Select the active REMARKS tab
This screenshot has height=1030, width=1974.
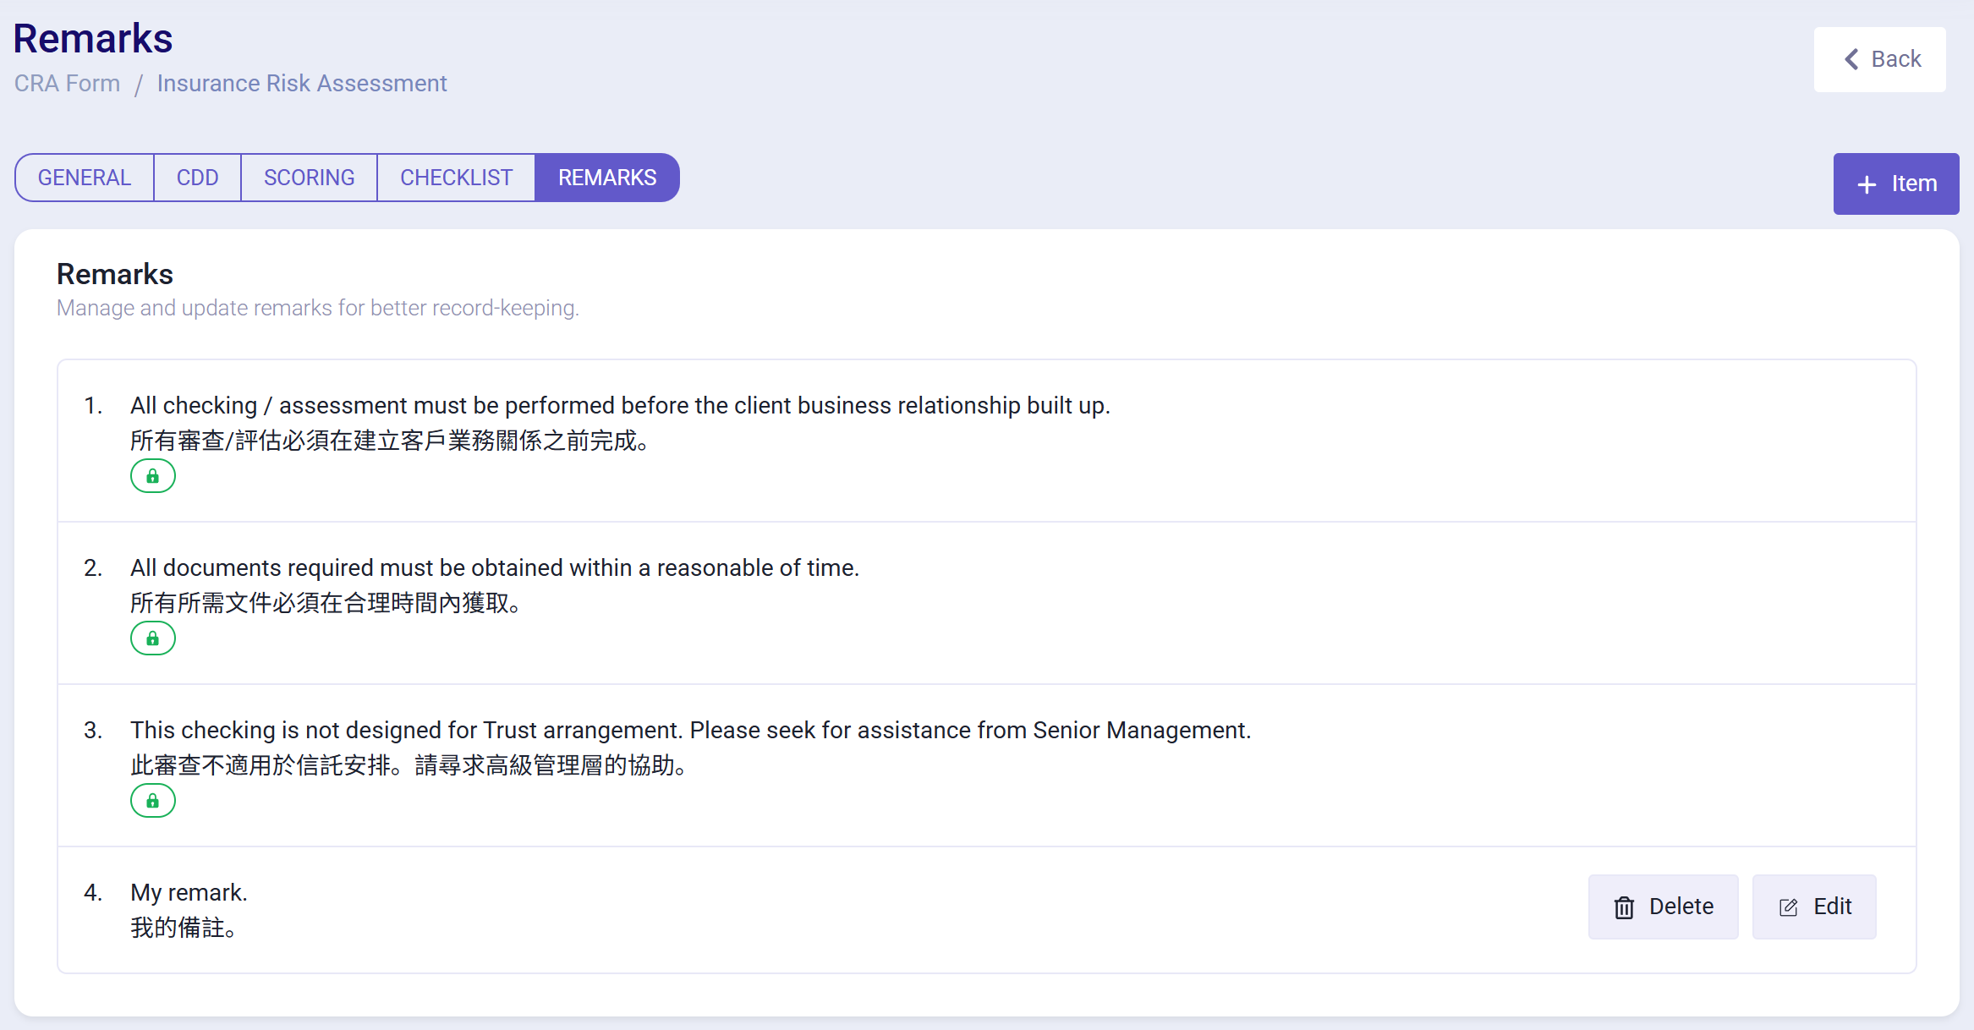pyautogui.click(x=606, y=178)
